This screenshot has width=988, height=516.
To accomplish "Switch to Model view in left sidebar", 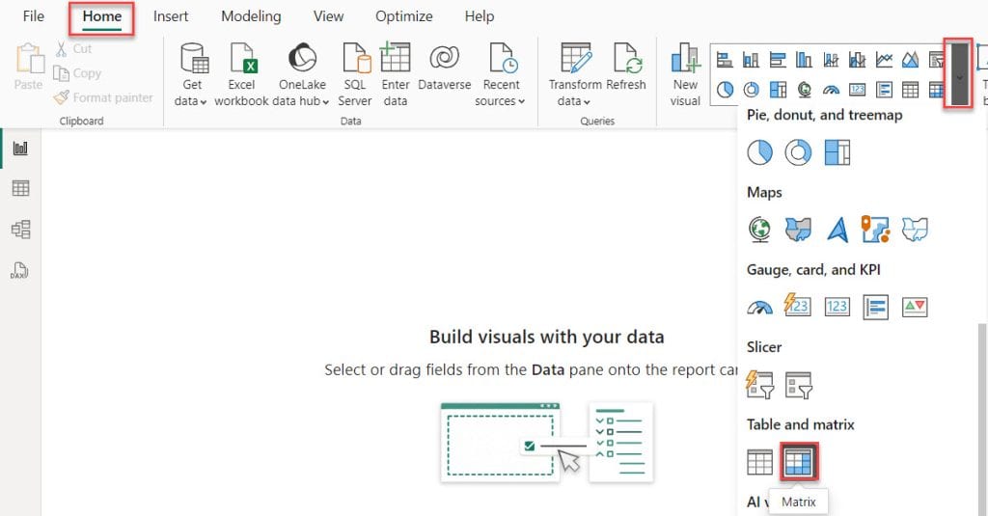I will click(x=21, y=229).
